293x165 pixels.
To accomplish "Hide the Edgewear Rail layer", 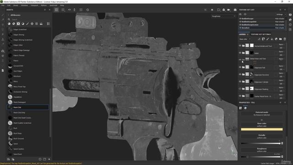I will pos(240,67).
